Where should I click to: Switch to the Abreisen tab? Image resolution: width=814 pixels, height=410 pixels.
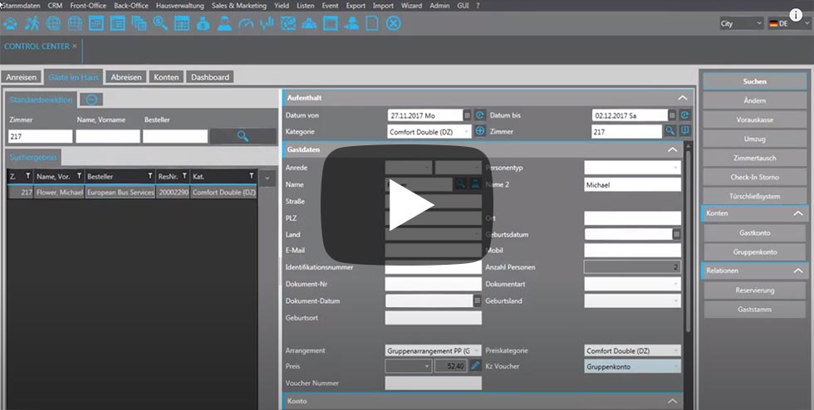[x=126, y=77]
